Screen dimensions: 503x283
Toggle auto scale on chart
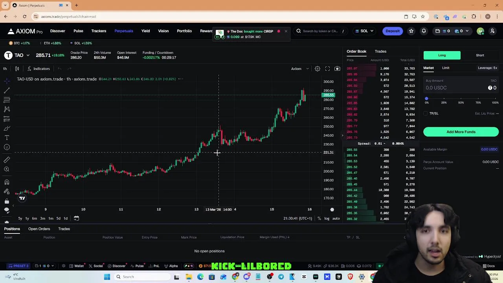point(336,219)
